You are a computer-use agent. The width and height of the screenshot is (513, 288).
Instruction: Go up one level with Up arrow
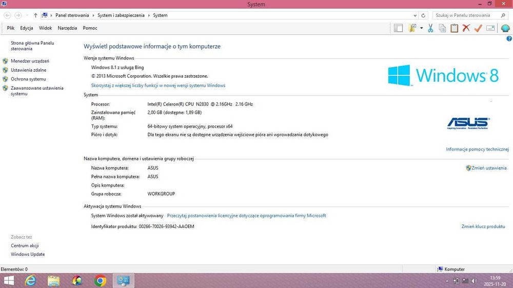click(35, 15)
